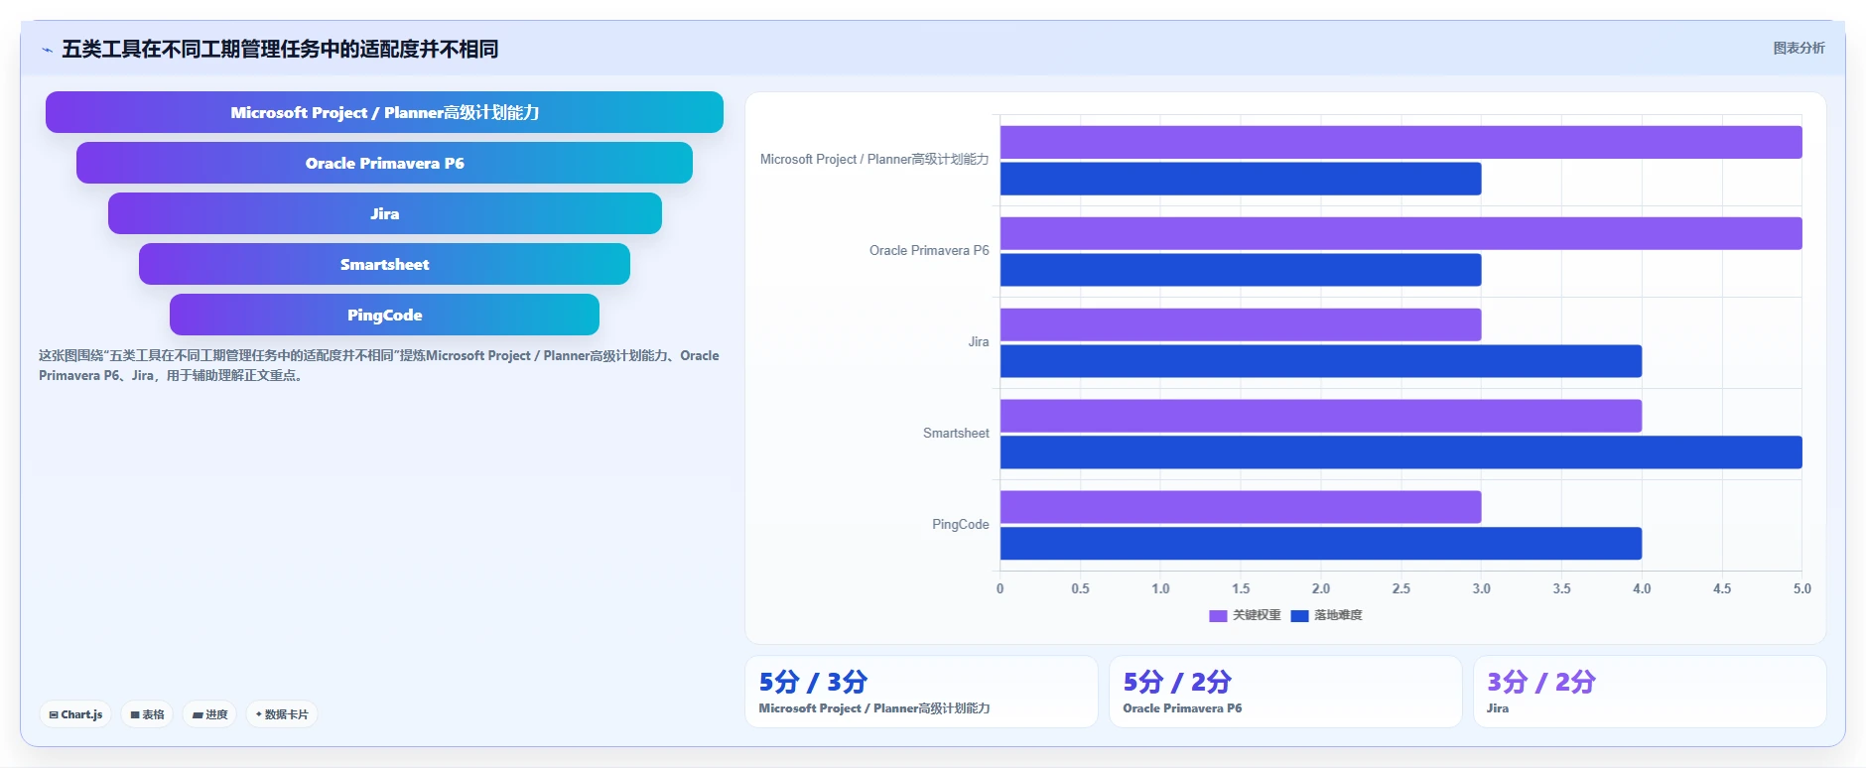Select the Smartsheet funnel layer
The height and width of the screenshot is (768, 1866).
[x=384, y=264]
